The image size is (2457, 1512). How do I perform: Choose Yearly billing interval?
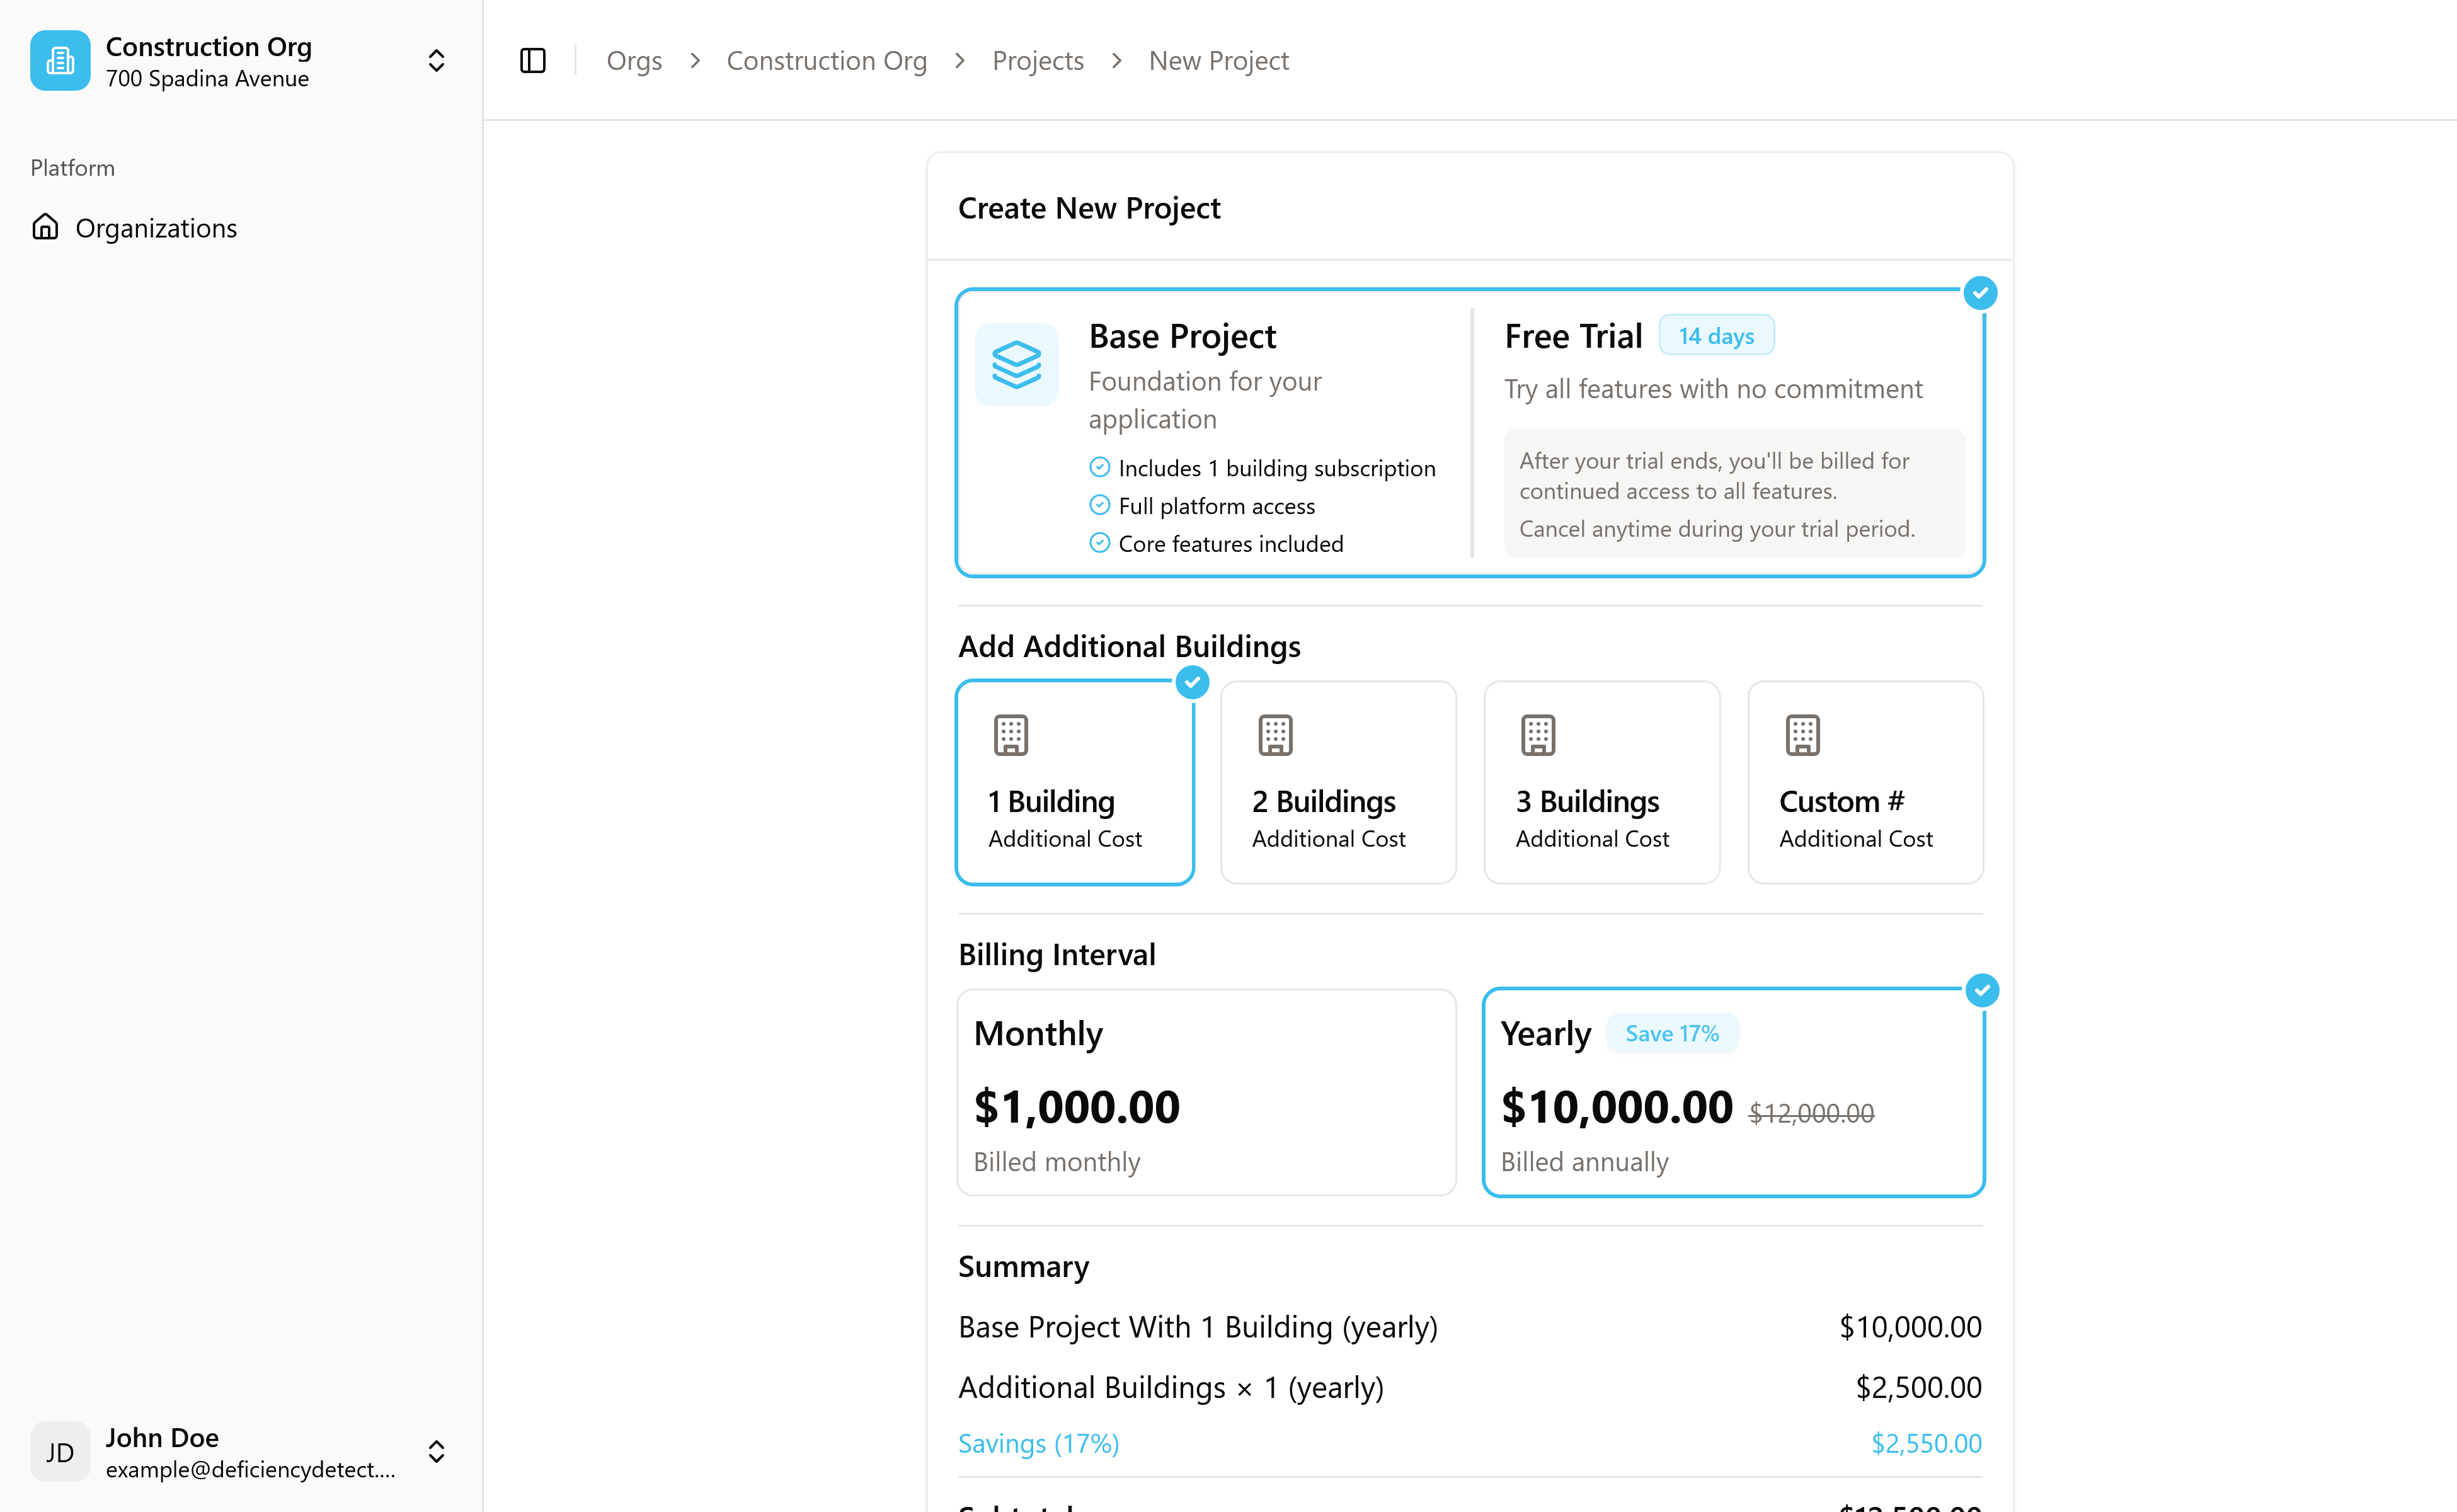[x=1734, y=1092]
